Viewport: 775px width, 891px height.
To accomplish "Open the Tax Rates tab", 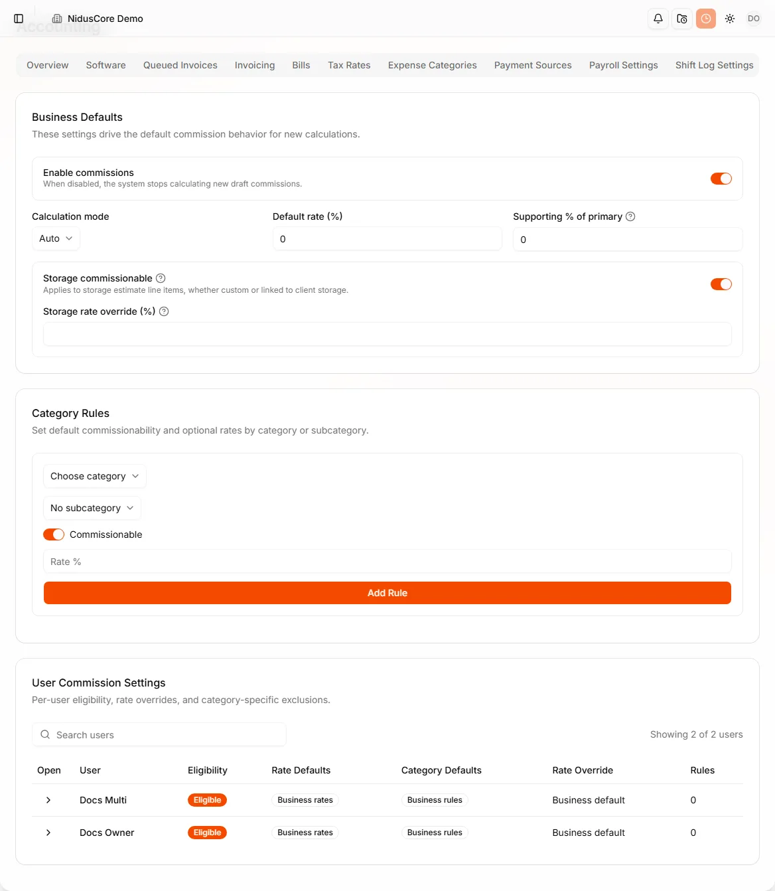I will point(349,65).
